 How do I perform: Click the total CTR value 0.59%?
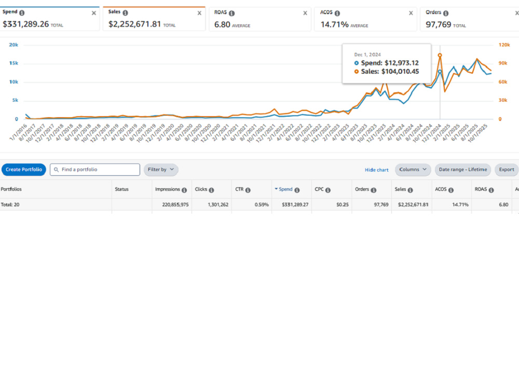tap(262, 205)
